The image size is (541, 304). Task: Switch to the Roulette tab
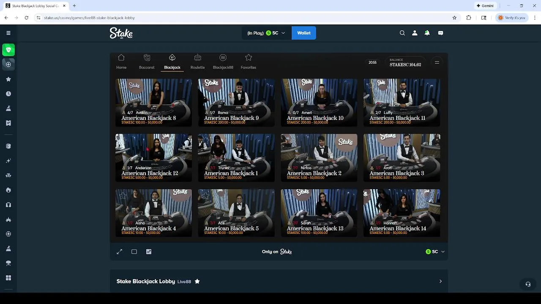197,62
